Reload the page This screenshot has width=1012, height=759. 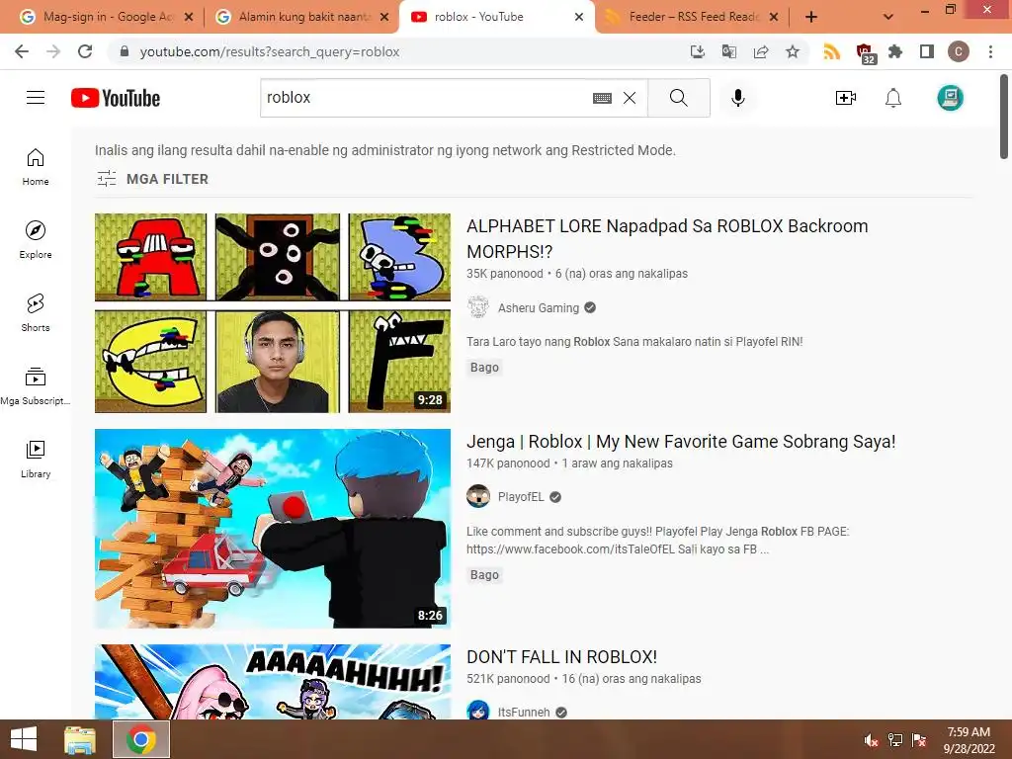[x=85, y=51]
